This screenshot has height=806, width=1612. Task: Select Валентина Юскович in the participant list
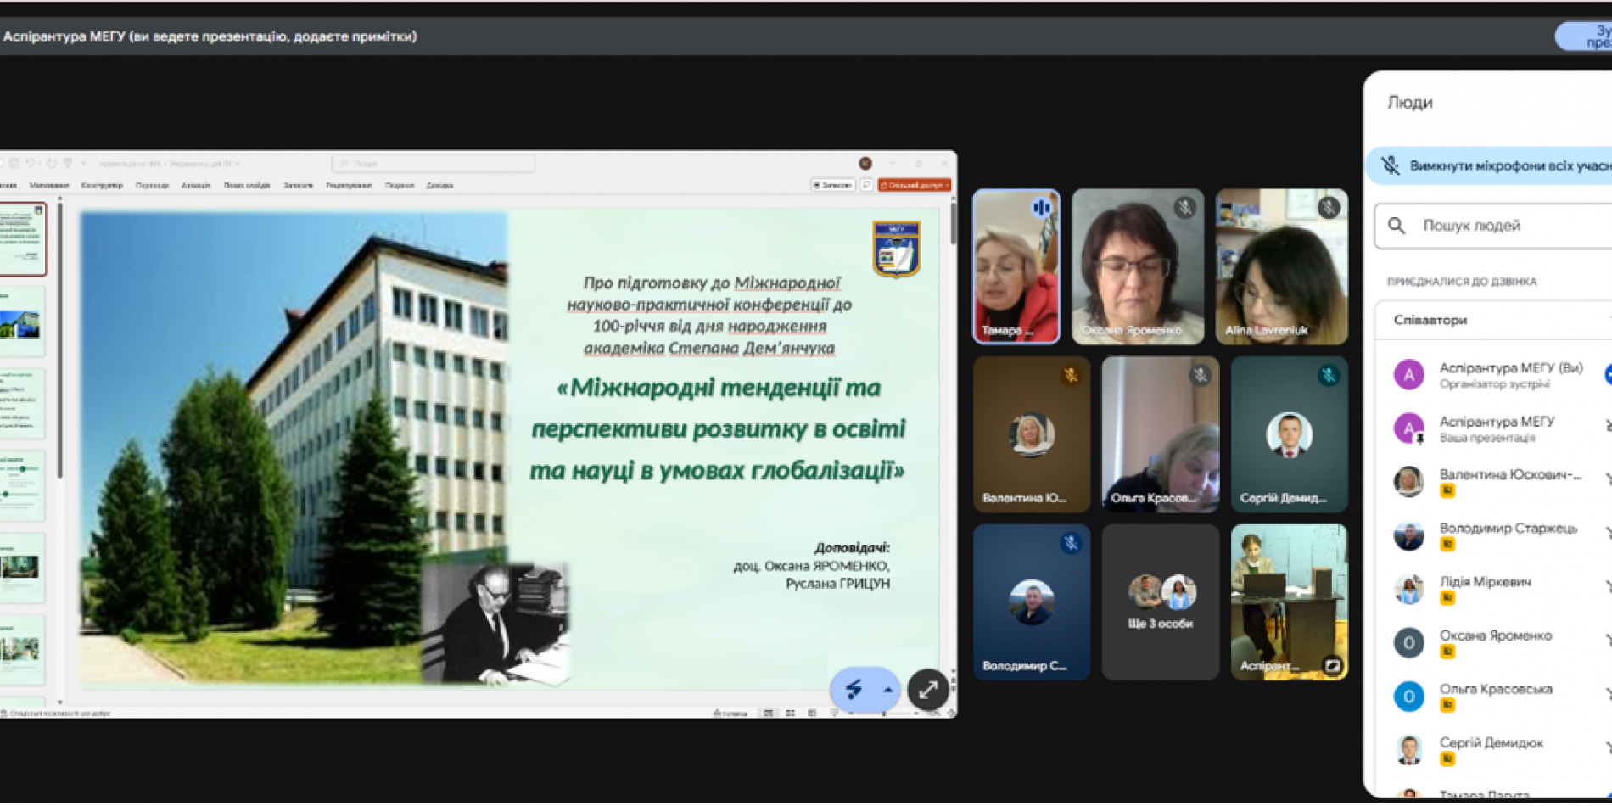coord(1509,475)
